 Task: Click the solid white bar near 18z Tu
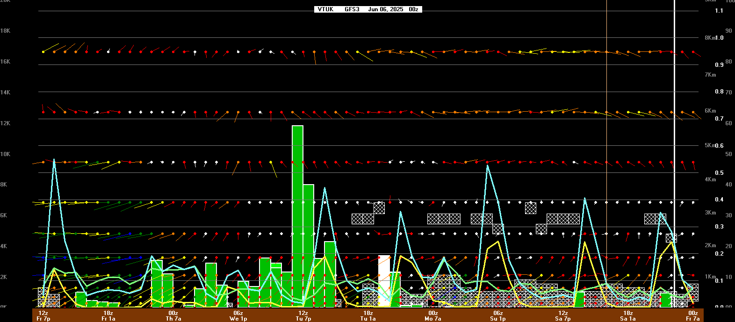(x=384, y=281)
